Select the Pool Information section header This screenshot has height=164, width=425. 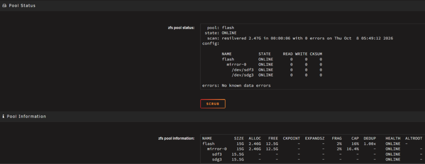[212, 116]
